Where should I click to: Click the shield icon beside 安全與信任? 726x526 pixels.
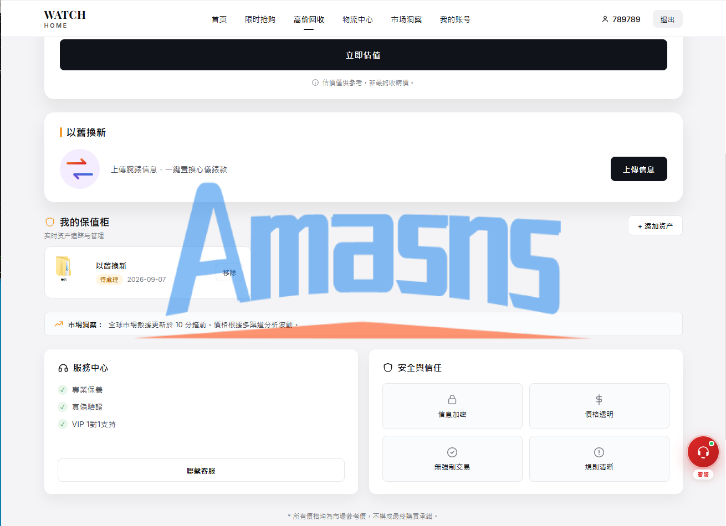click(x=388, y=368)
